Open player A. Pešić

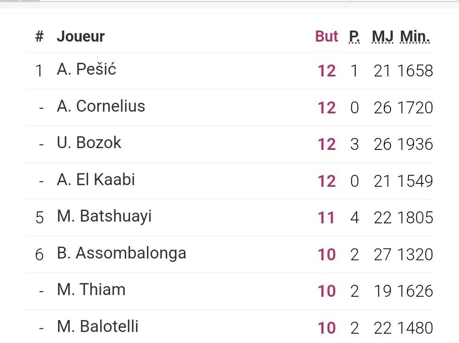(x=86, y=69)
